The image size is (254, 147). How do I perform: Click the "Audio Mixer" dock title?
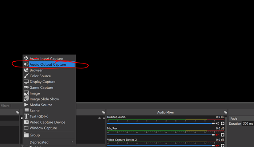[166, 112]
